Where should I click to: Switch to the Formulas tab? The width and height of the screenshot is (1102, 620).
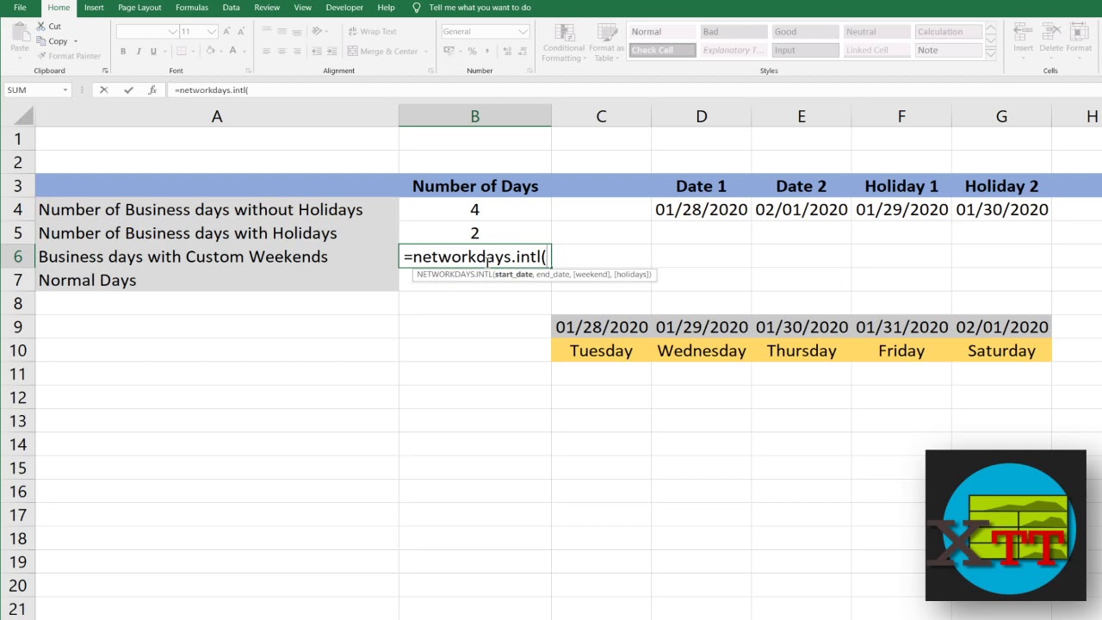click(191, 8)
